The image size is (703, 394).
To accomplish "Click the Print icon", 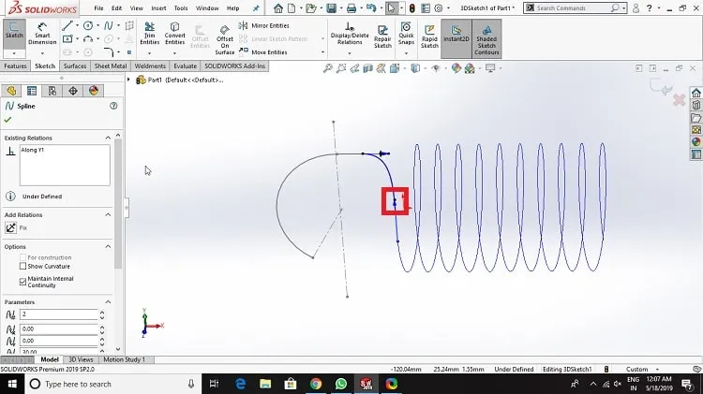I will [x=351, y=8].
